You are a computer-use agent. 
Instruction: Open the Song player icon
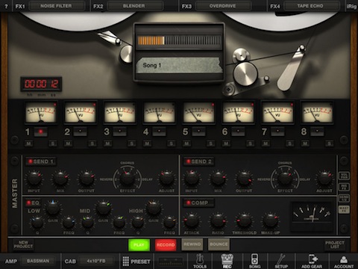coord(254,261)
